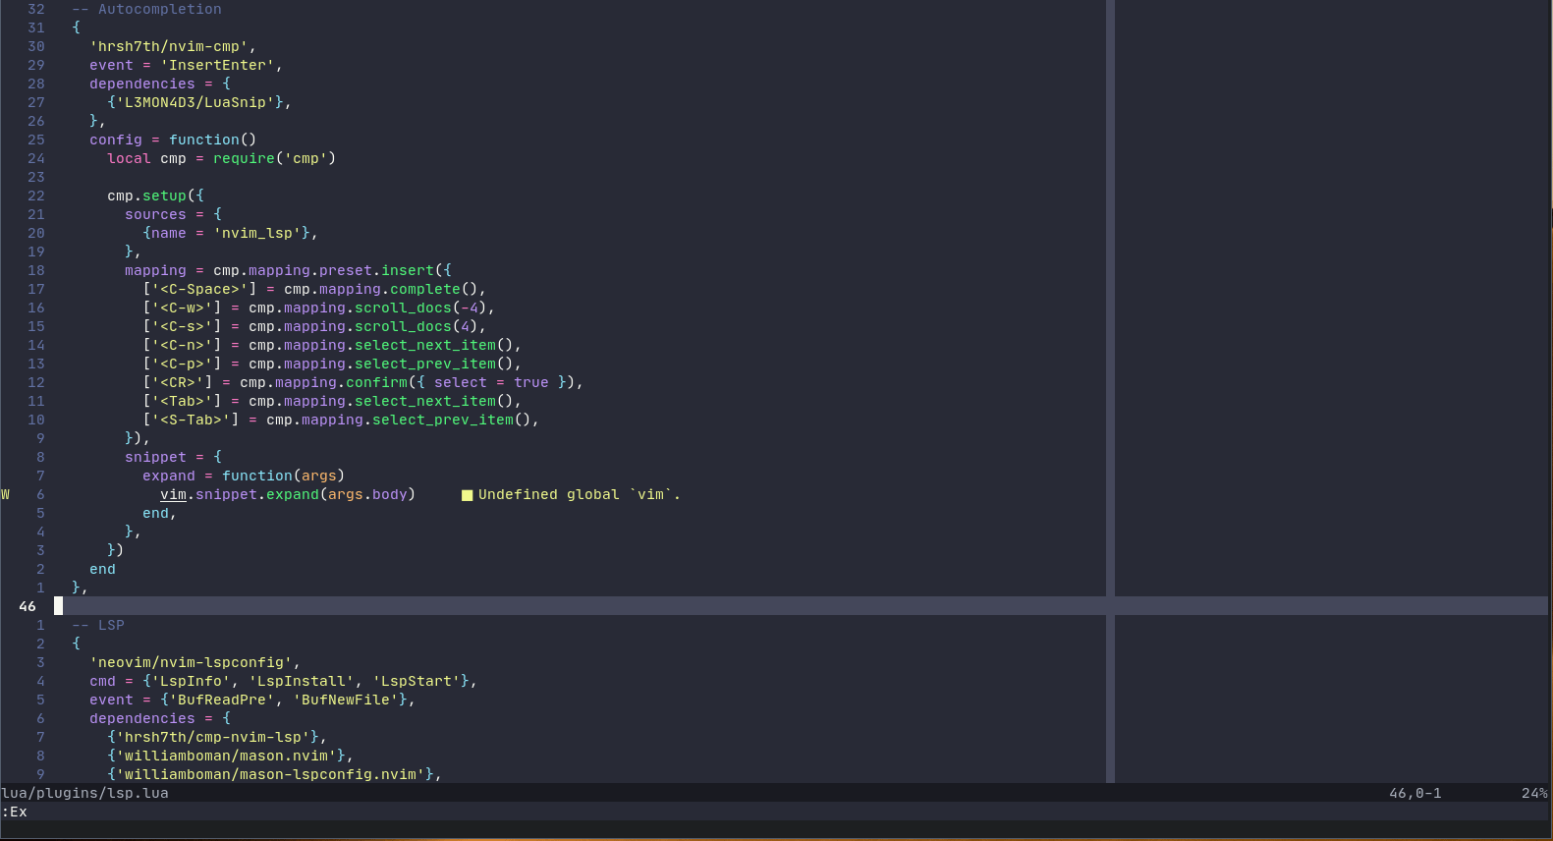Click the 'InsertEnter' event string
This screenshot has height=841, width=1553.
(217, 65)
